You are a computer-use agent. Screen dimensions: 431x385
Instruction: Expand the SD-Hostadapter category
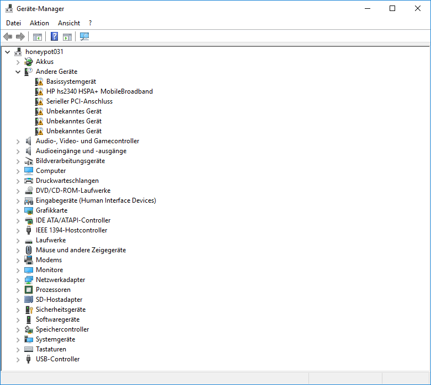[x=18, y=300]
